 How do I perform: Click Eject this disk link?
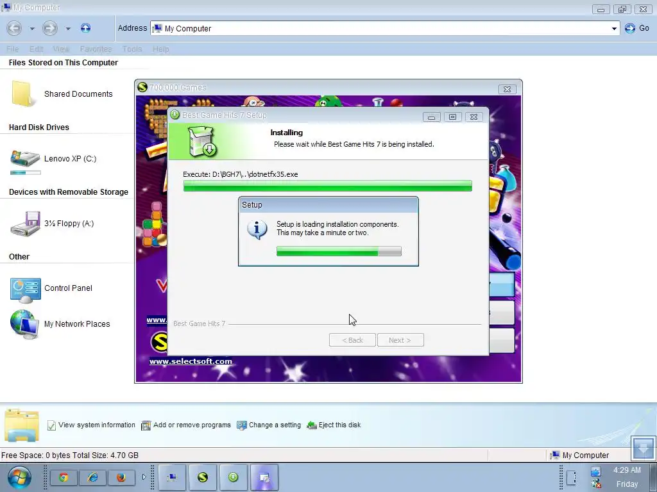(x=334, y=425)
